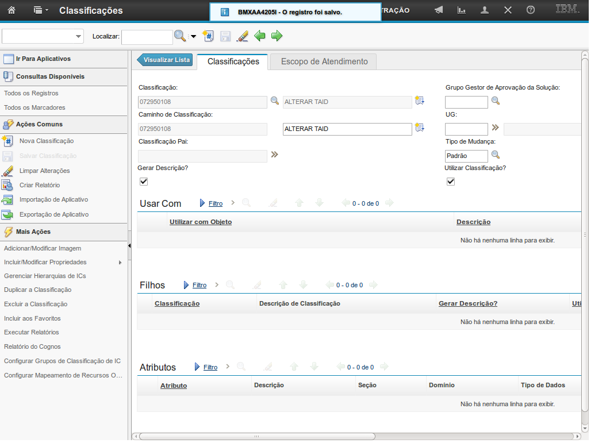Switch to Escopo de Atendimento tab
The width and height of the screenshot is (606, 443).
(x=324, y=61)
